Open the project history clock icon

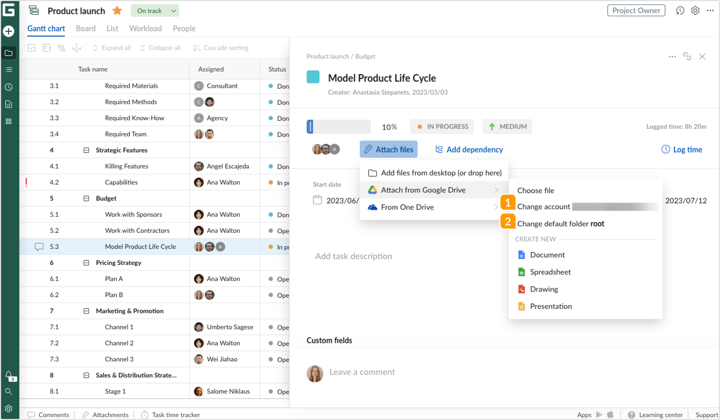[680, 11]
